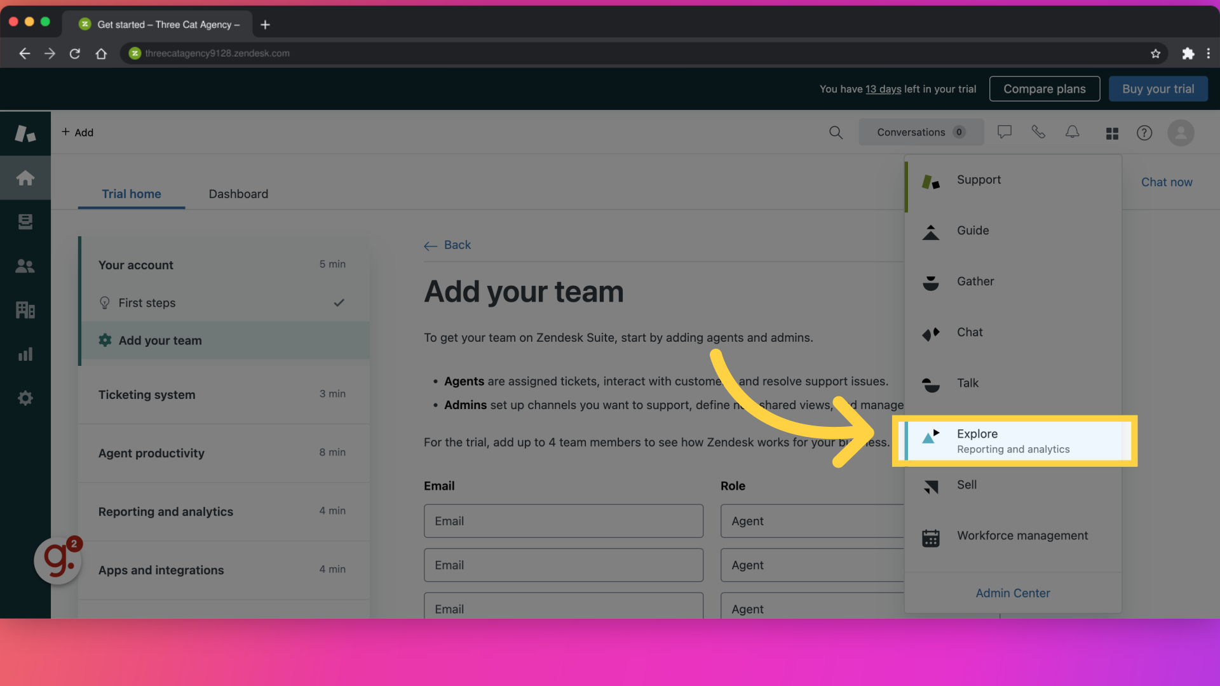Viewport: 1220px width, 686px height.
Task: Click the Buy your trial button
Action: (x=1158, y=88)
